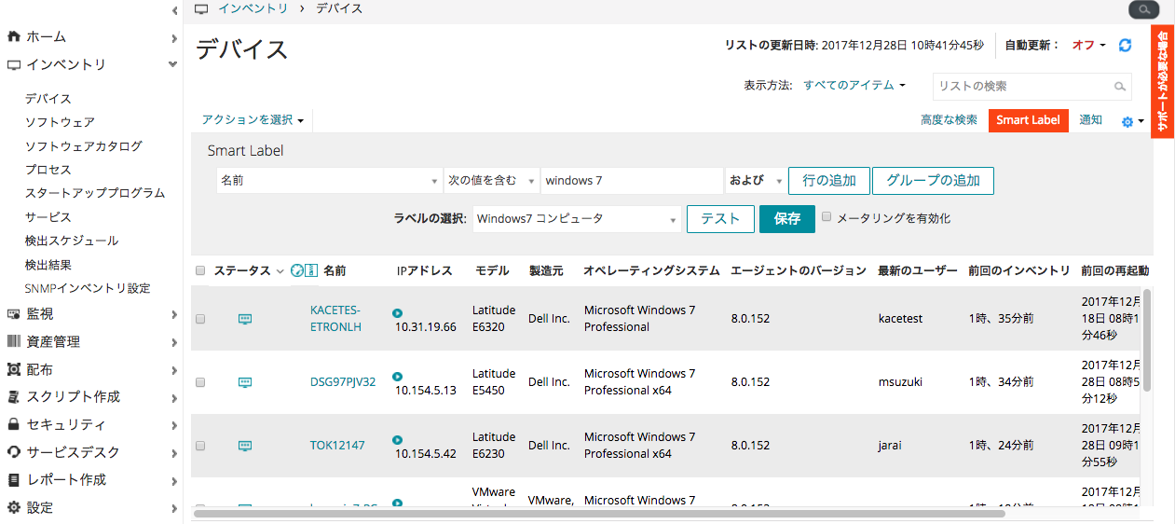Viewport: 1175px width, 524px height.
Task: Open the Windows7 コンピュータ label dropdown
Action: [x=578, y=219]
